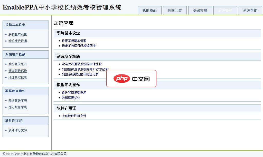This screenshot has height=157, width=263.
Task: Open 备份和恢复数据库 link
Action: coord(74,92)
